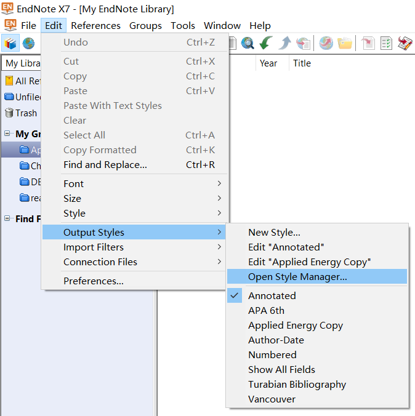Click the Import Filters menu label
The width and height of the screenshot is (415, 416).
[x=94, y=247]
